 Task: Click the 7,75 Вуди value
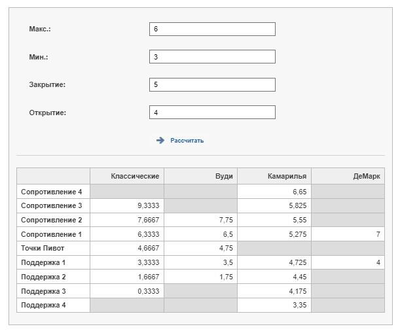pos(226,220)
